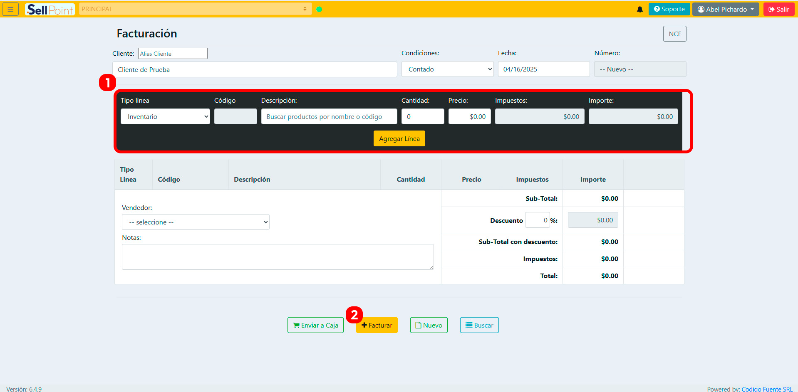798x392 pixels.
Task: Open the notifications bell
Action: pos(639,9)
